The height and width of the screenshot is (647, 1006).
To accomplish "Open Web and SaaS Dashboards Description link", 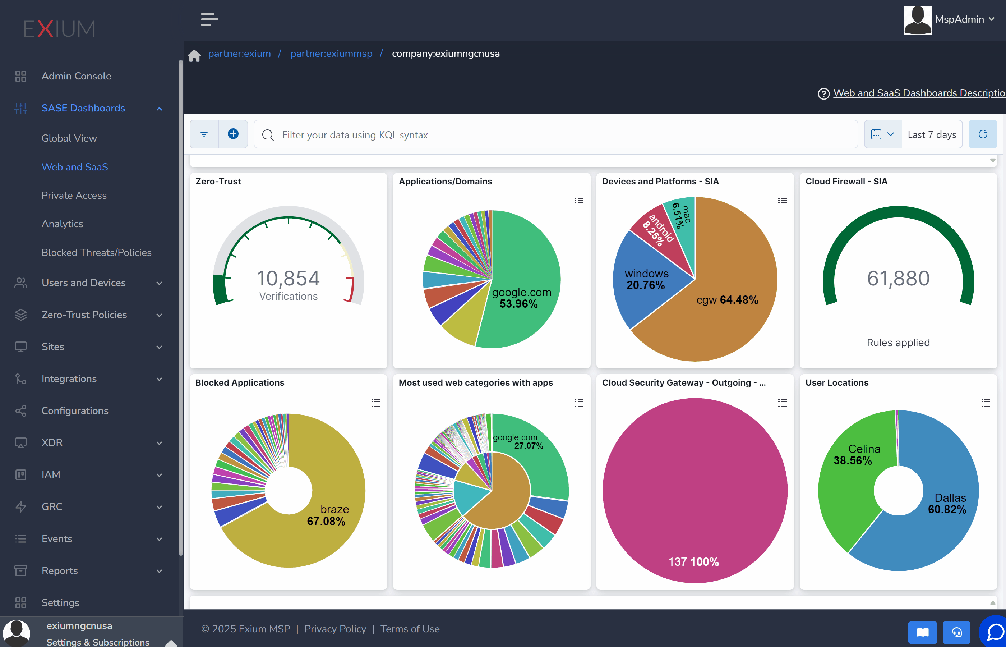I will coord(918,93).
